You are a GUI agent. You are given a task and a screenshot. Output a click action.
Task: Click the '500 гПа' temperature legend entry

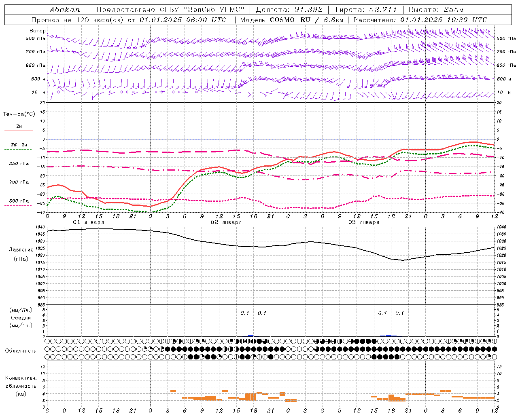pos(19,201)
